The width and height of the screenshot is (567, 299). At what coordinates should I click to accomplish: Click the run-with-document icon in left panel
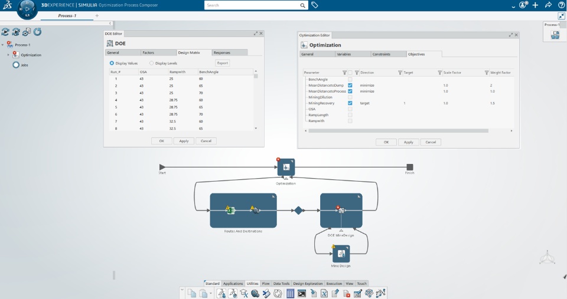coord(27,32)
